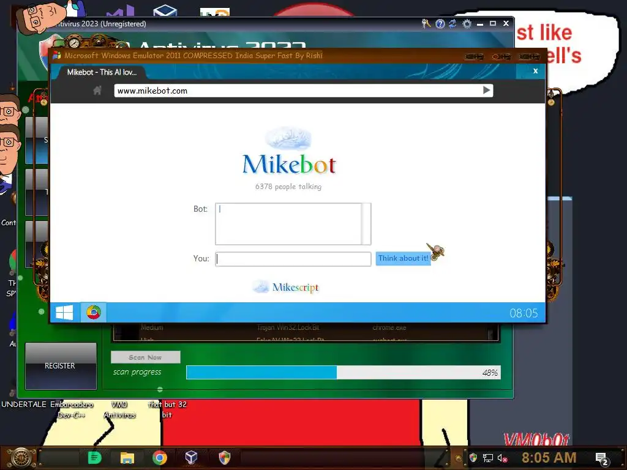Open the notification center with 2 notifications
Viewport: 627px width, 470px height.
(x=602, y=458)
